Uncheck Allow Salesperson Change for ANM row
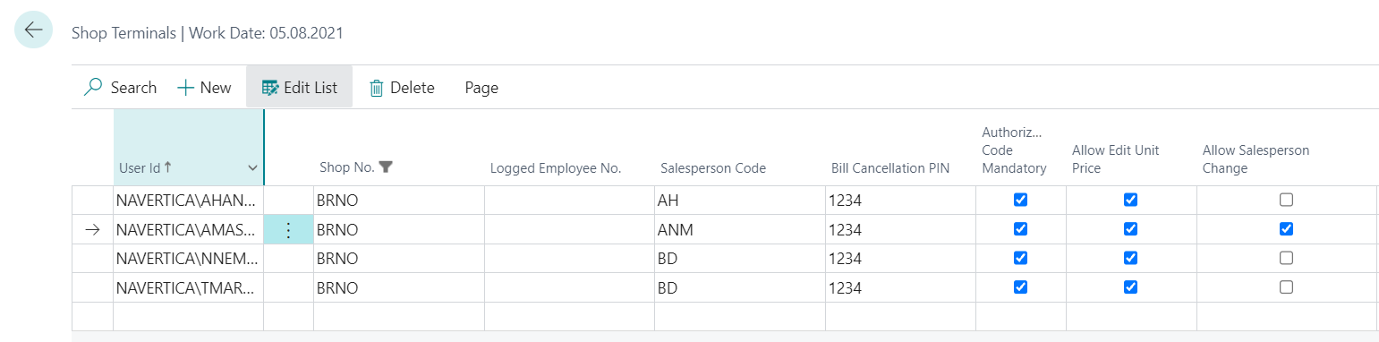The image size is (1379, 342). click(x=1286, y=229)
